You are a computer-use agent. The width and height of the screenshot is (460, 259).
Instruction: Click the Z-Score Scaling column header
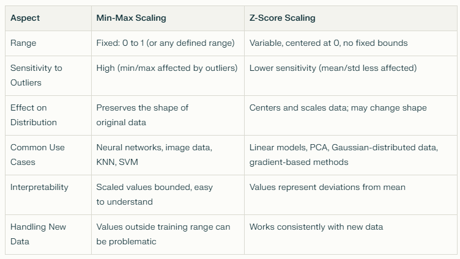[282, 18]
